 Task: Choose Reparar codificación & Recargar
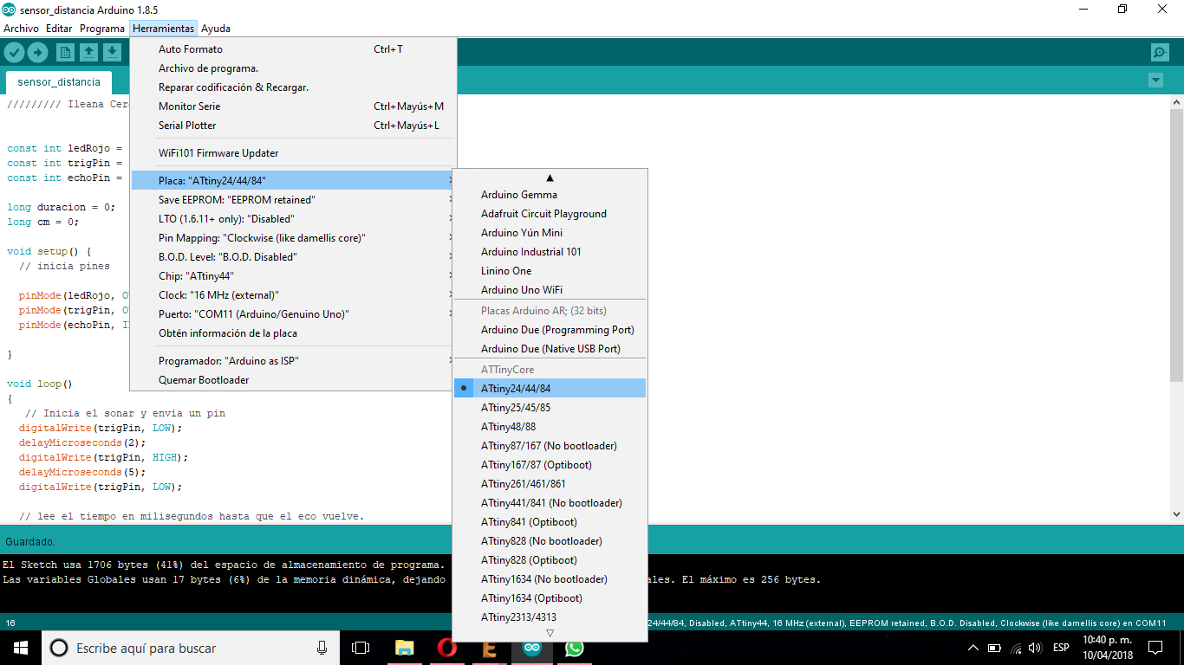click(293, 87)
